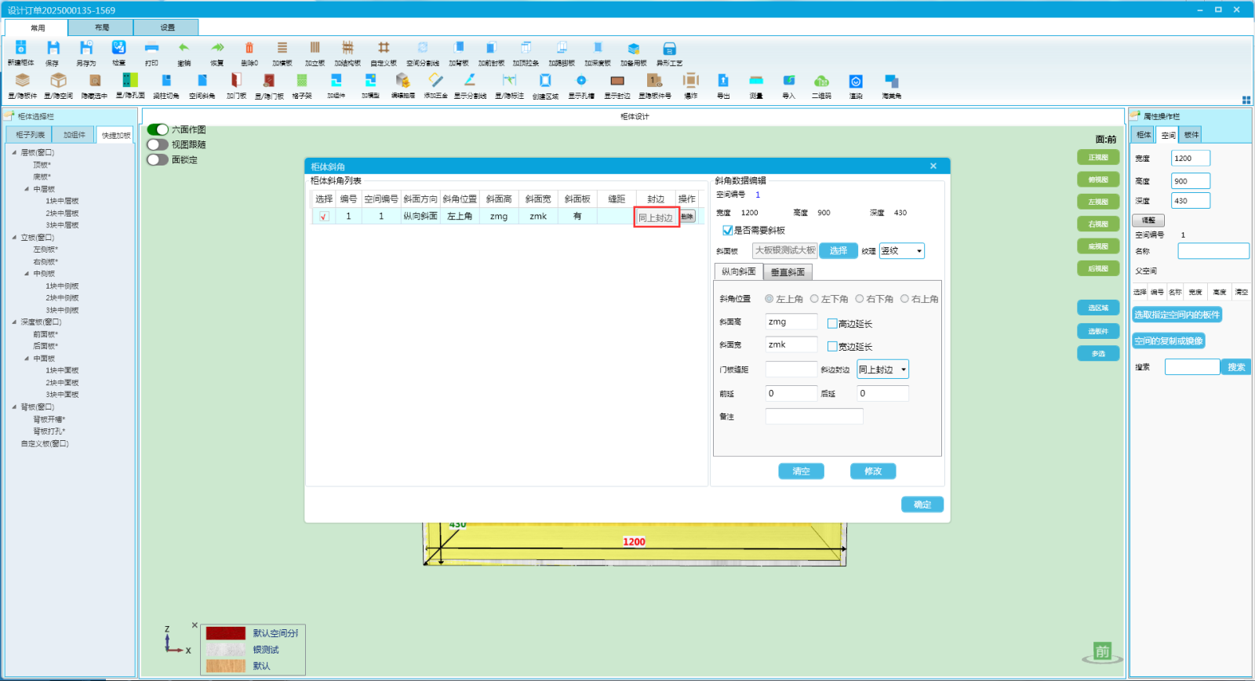
Task: Click the 异形工艺 icon
Action: pos(669,49)
